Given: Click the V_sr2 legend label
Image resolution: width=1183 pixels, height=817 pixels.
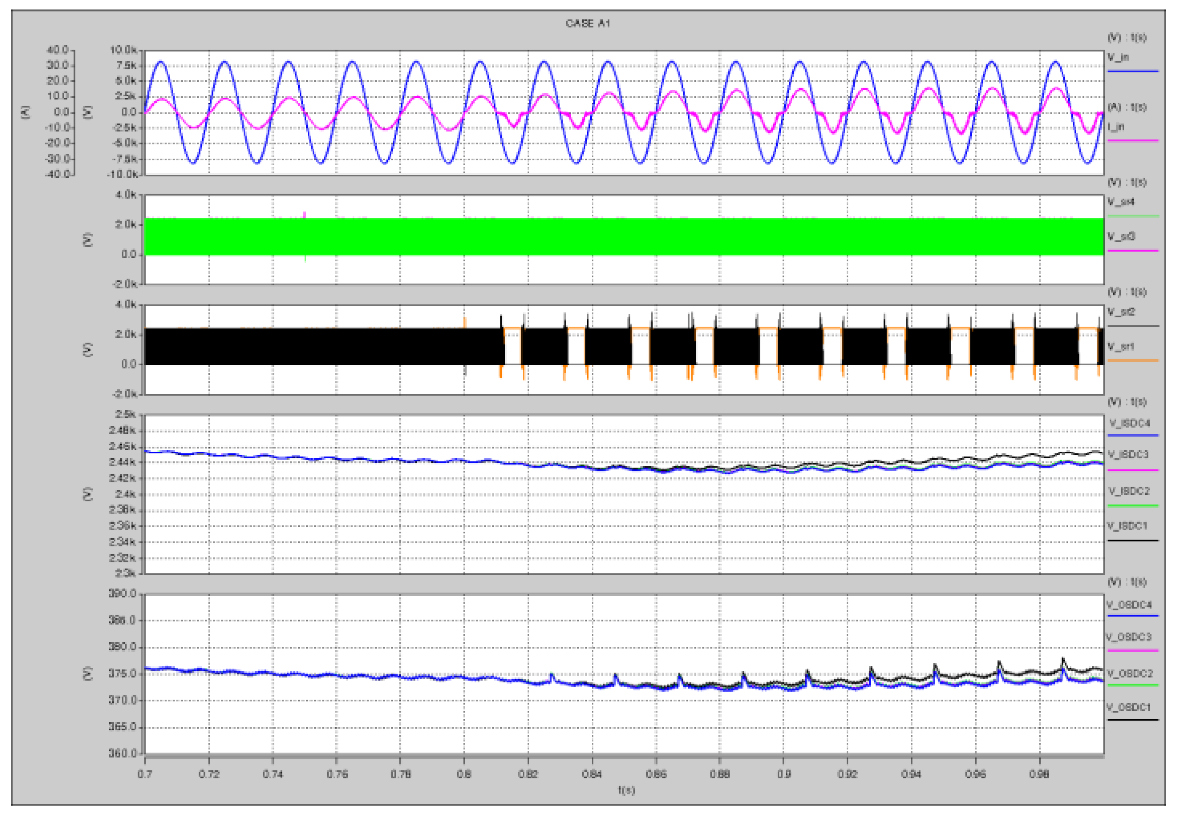Looking at the screenshot, I should (1121, 312).
